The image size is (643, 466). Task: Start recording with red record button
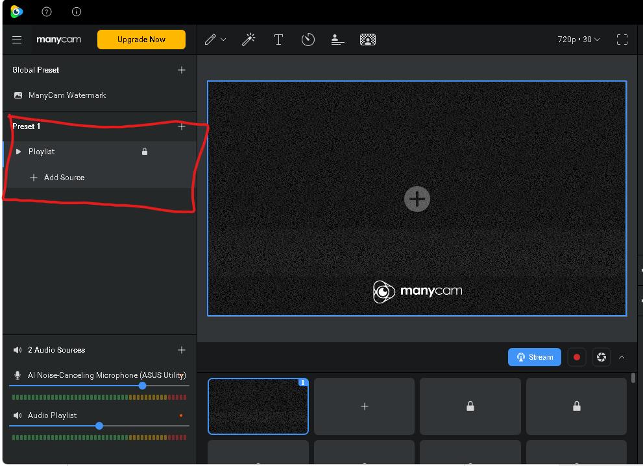click(x=577, y=357)
